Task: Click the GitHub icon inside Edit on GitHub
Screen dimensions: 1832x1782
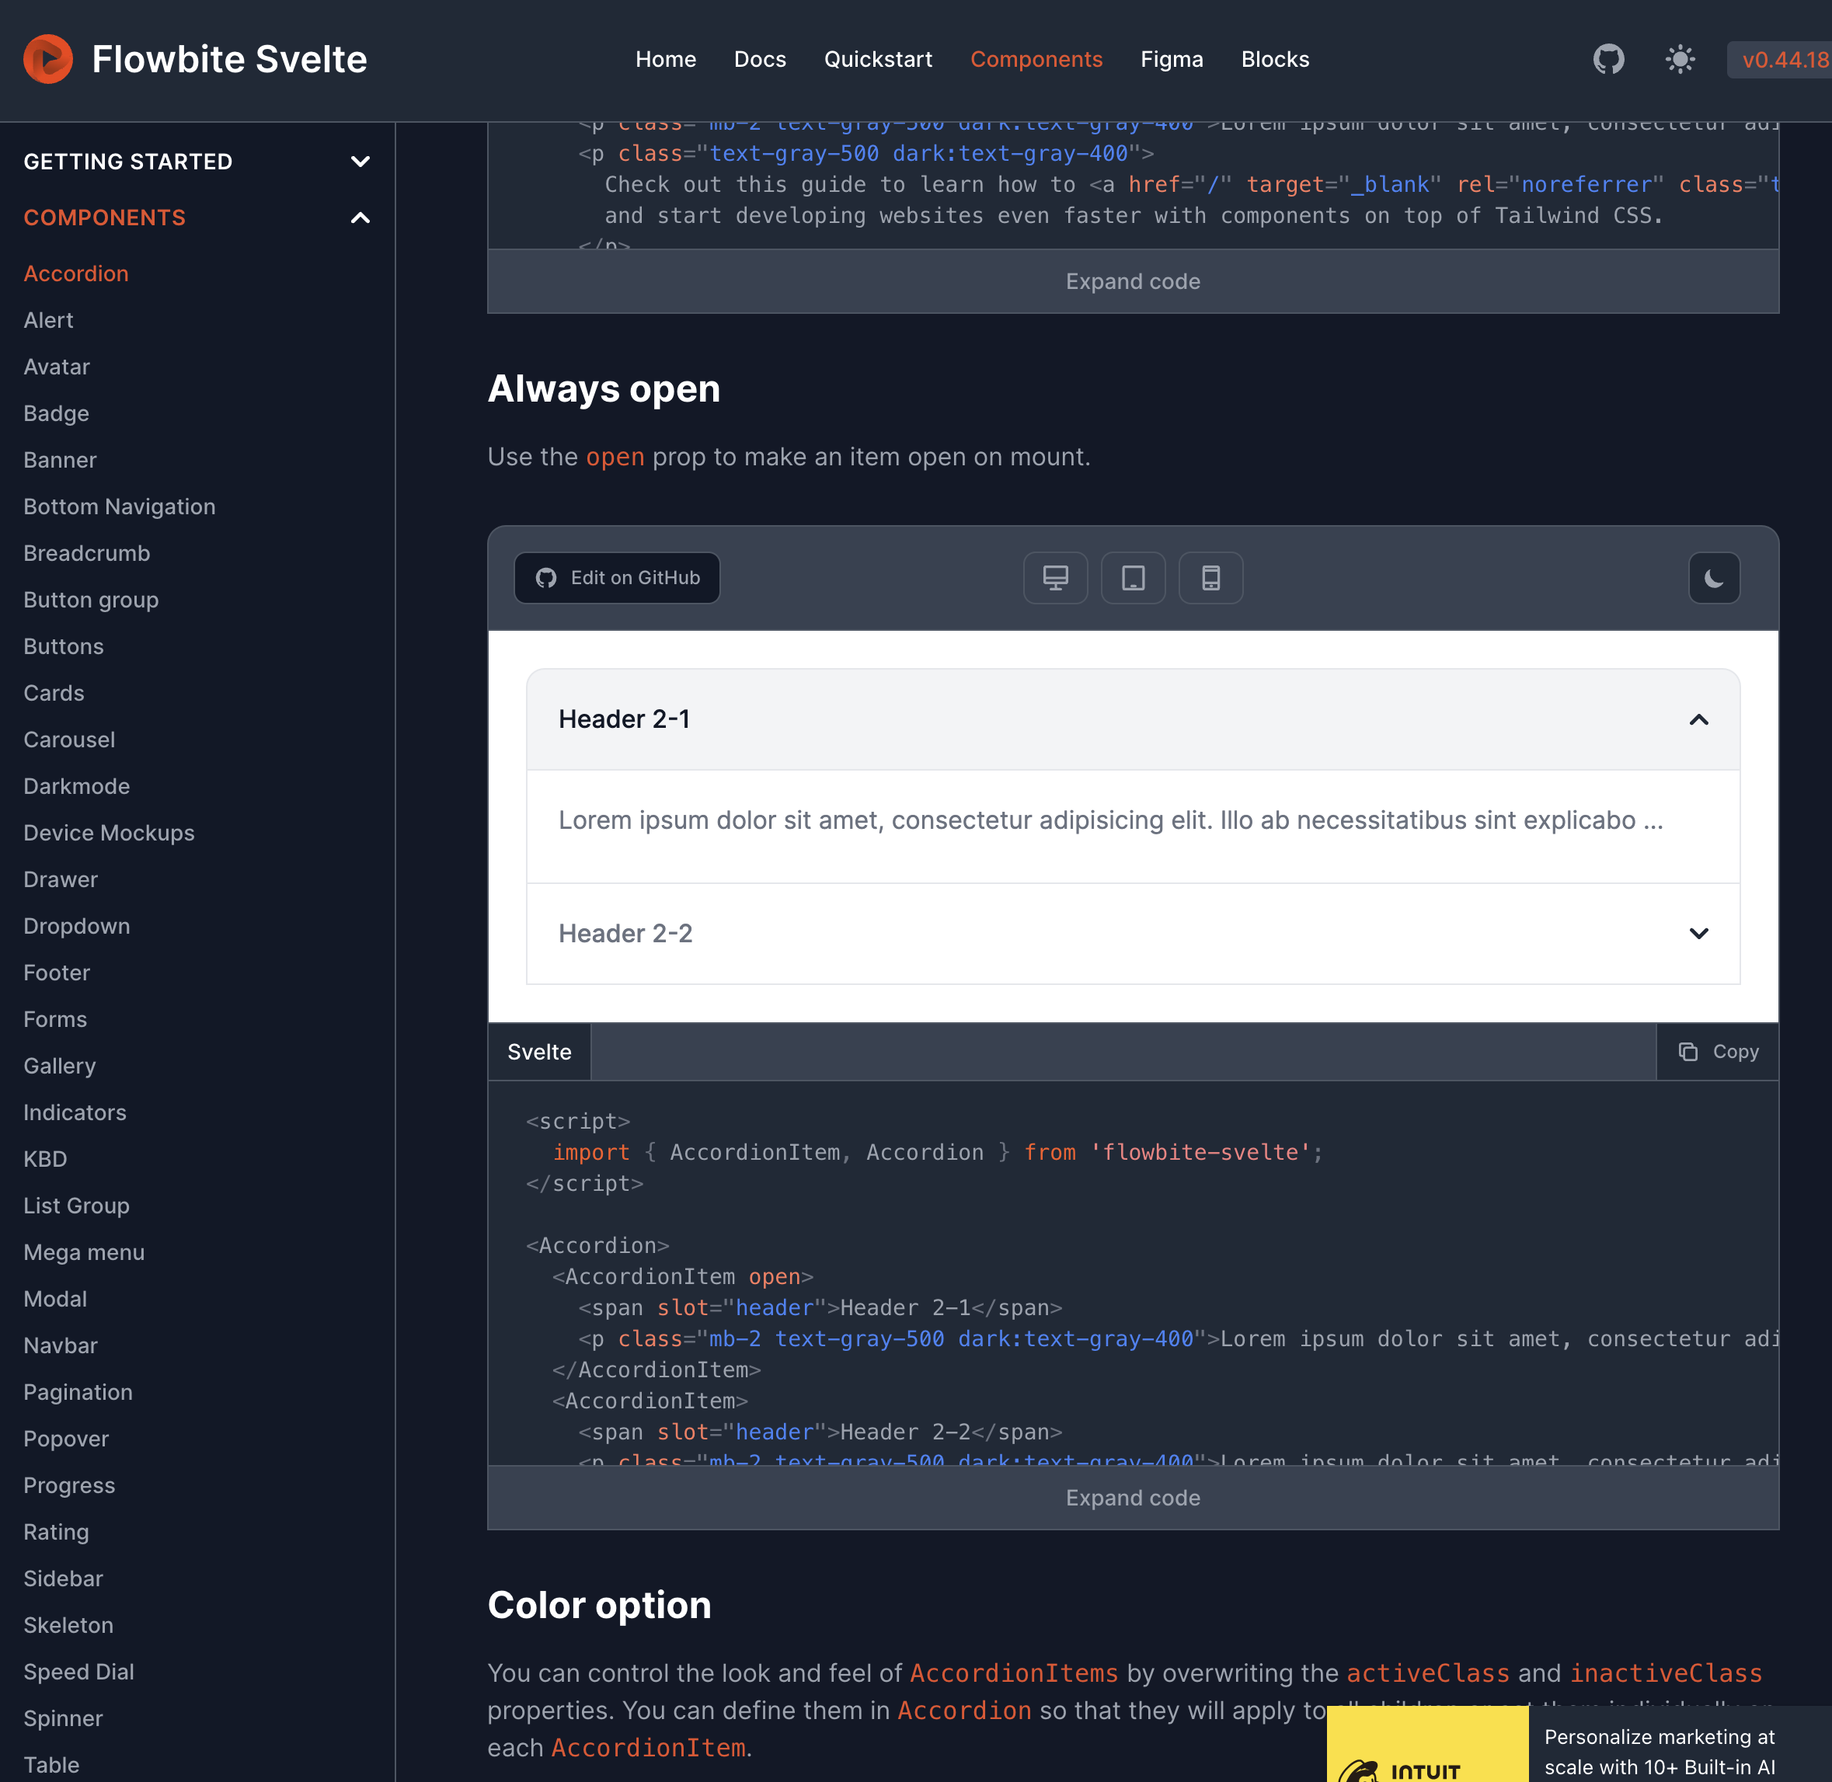Action: pyautogui.click(x=545, y=577)
